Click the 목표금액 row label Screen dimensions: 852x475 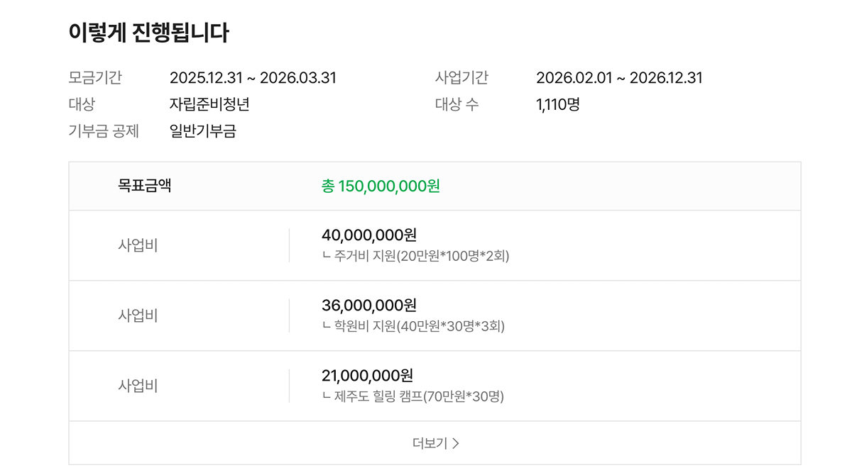pos(145,186)
